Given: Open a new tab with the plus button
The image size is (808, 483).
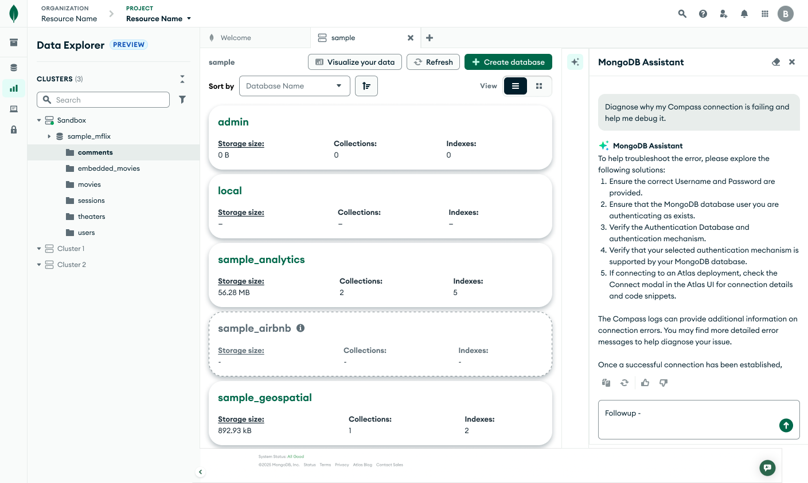Looking at the screenshot, I should (x=429, y=37).
